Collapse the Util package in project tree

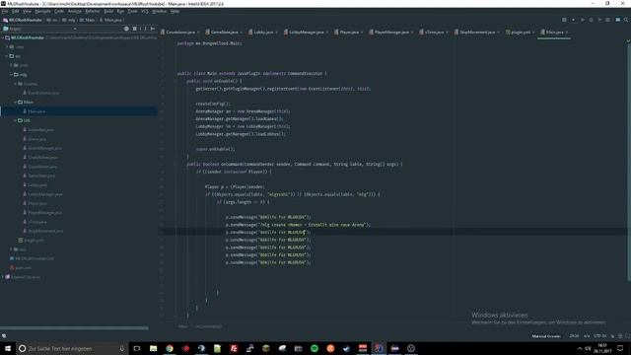coord(16,120)
